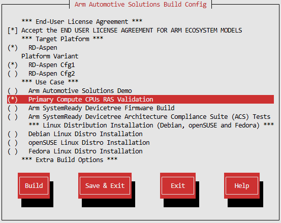Screen dimensions: 281x223
Task: Click the Target Platform section heading
Action: click(63, 39)
